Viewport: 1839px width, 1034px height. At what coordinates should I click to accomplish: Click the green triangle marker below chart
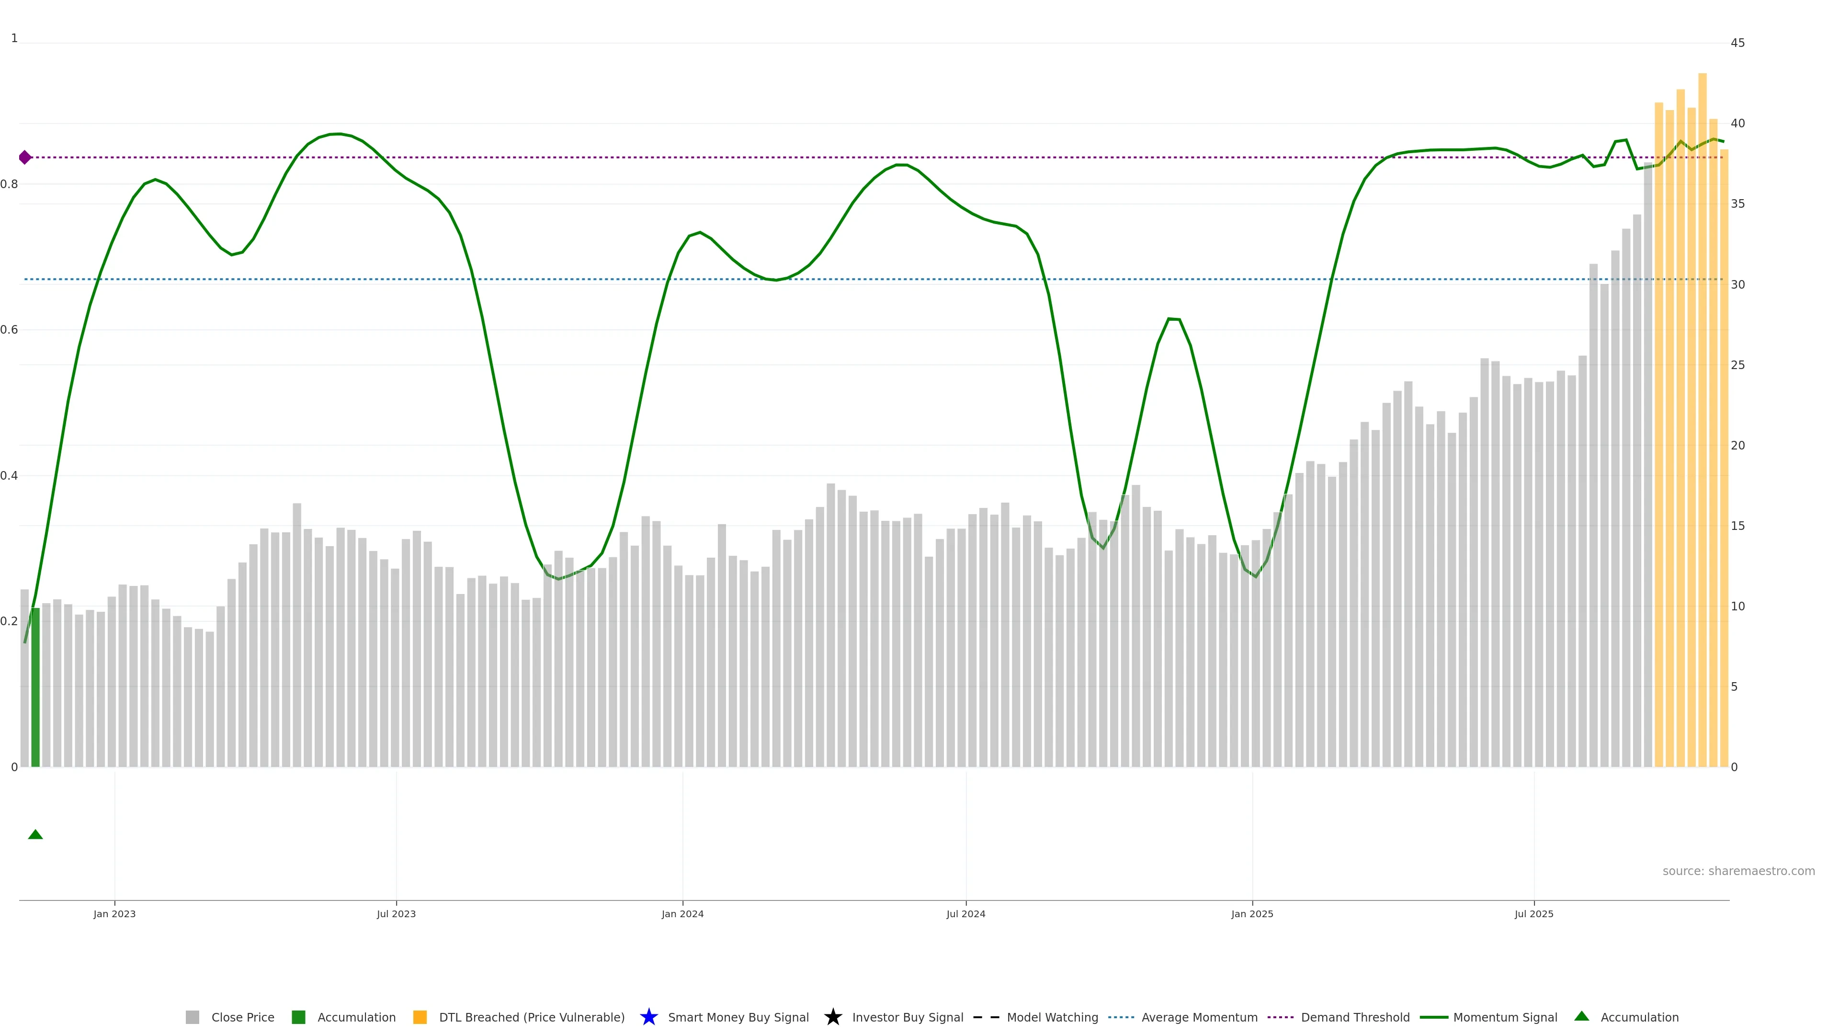click(x=35, y=834)
